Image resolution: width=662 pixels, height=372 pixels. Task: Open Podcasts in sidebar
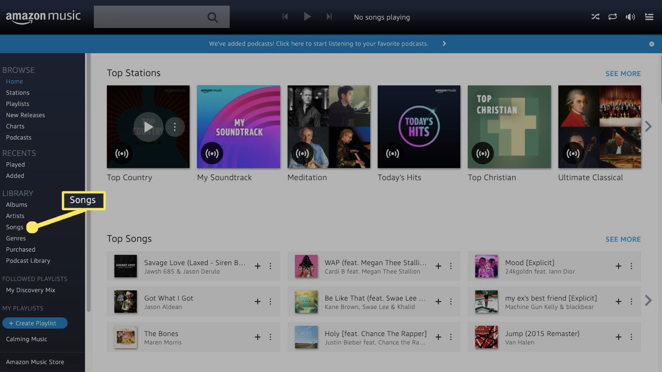pyautogui.click(x=19, y=137)
